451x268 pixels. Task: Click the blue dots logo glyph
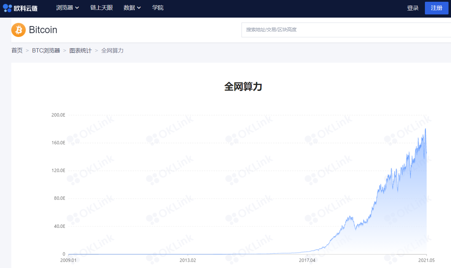coord(7,7)
